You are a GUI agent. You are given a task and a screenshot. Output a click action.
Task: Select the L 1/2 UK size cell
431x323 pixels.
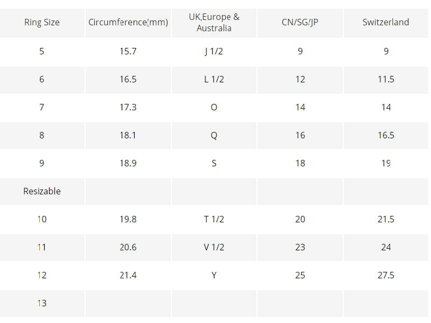click(x=214, y=79)
